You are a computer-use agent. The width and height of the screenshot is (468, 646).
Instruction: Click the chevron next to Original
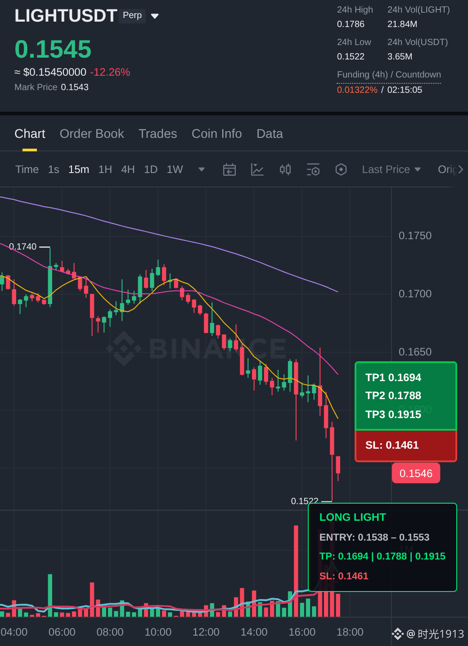tap(460, 169)
